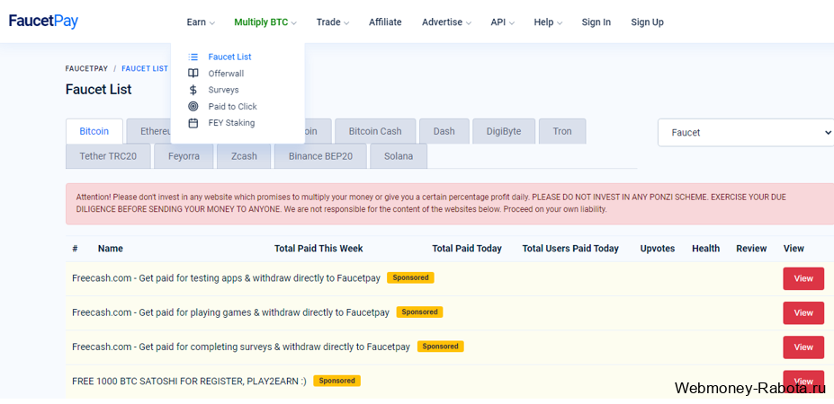Open the Faucet type select box
The height and width of the screenshot is (404, 834).
(746, 133)
